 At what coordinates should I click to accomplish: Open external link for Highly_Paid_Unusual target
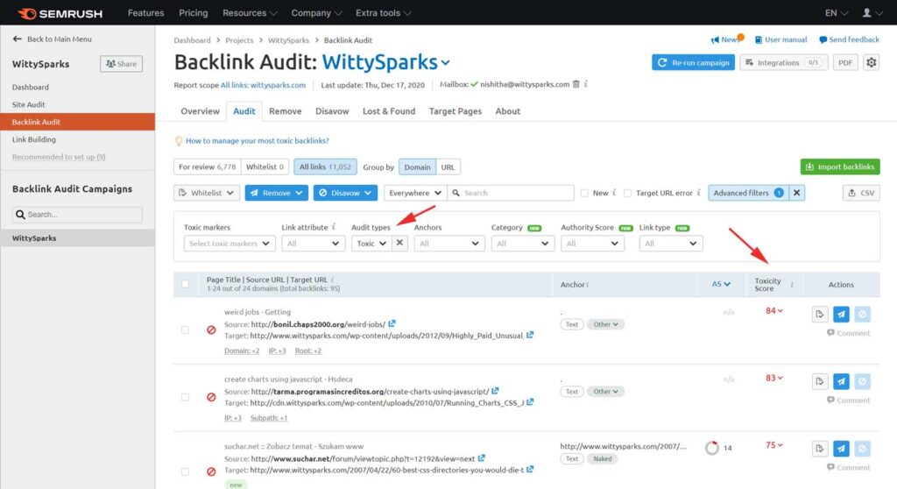click(530, 335)
